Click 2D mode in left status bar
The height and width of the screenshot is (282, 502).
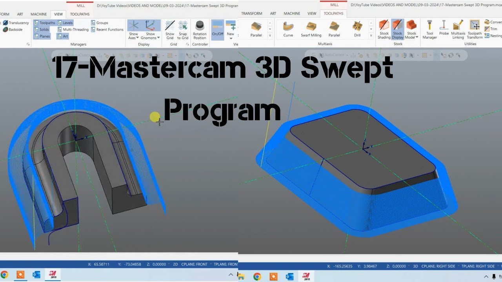pyautogui.click(x=175, y=264)
